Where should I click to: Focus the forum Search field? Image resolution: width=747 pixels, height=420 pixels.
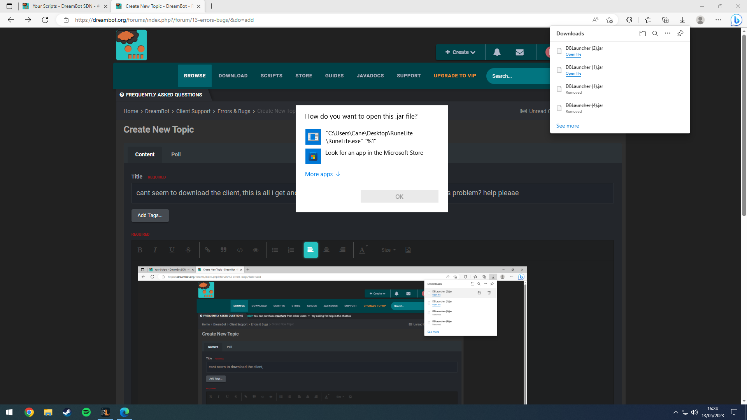(x=518, y=76)
